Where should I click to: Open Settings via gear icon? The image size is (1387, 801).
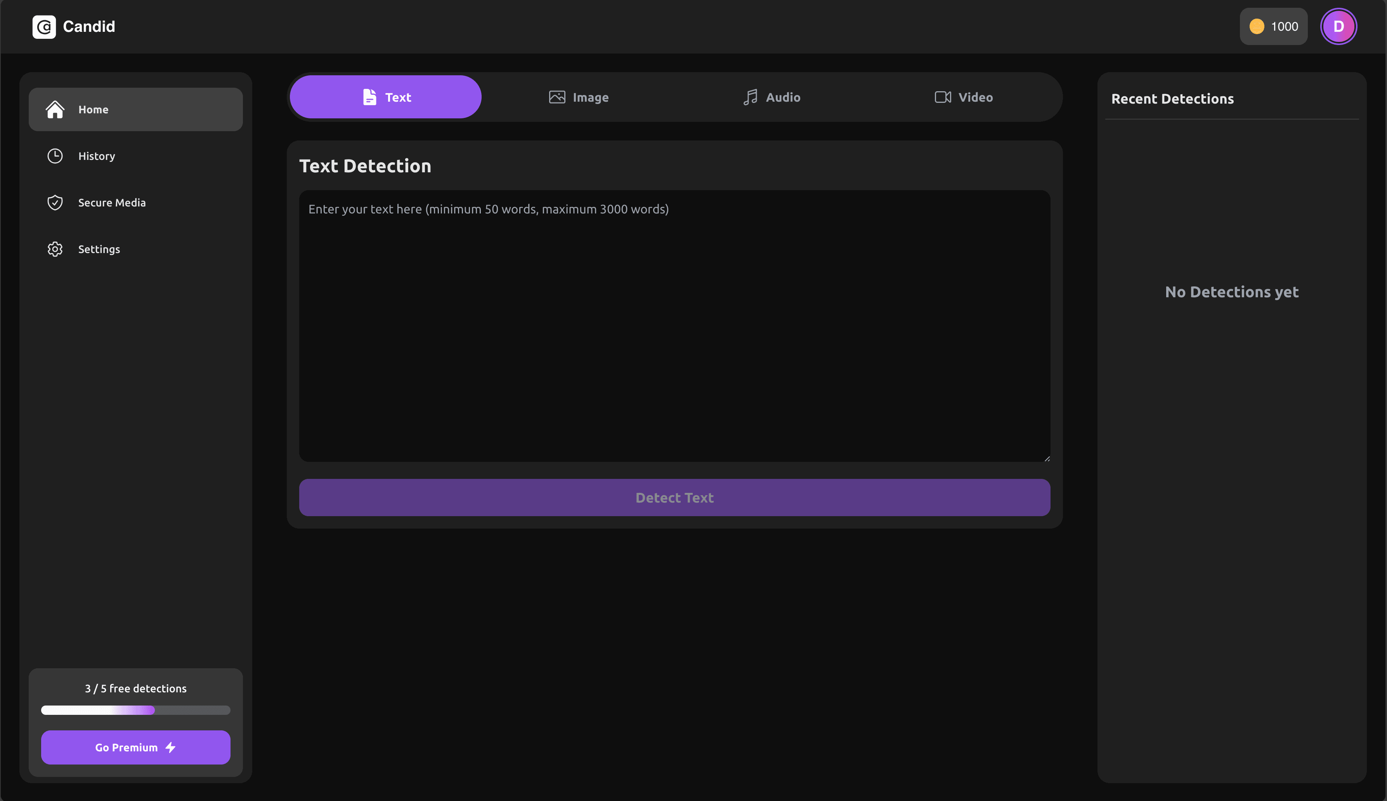pyautogui.click(x=55, y=249)
